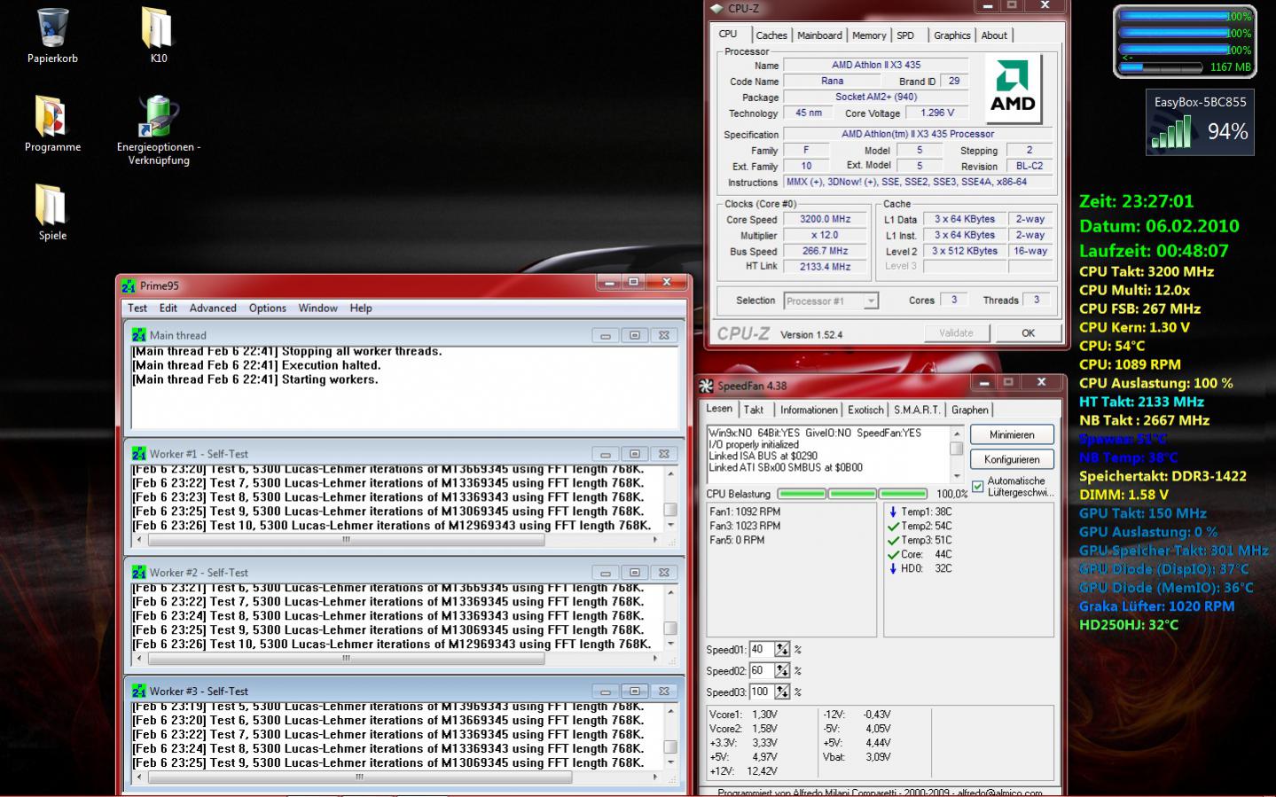Open the Window menu in Prime95

(x=317, y=309)
